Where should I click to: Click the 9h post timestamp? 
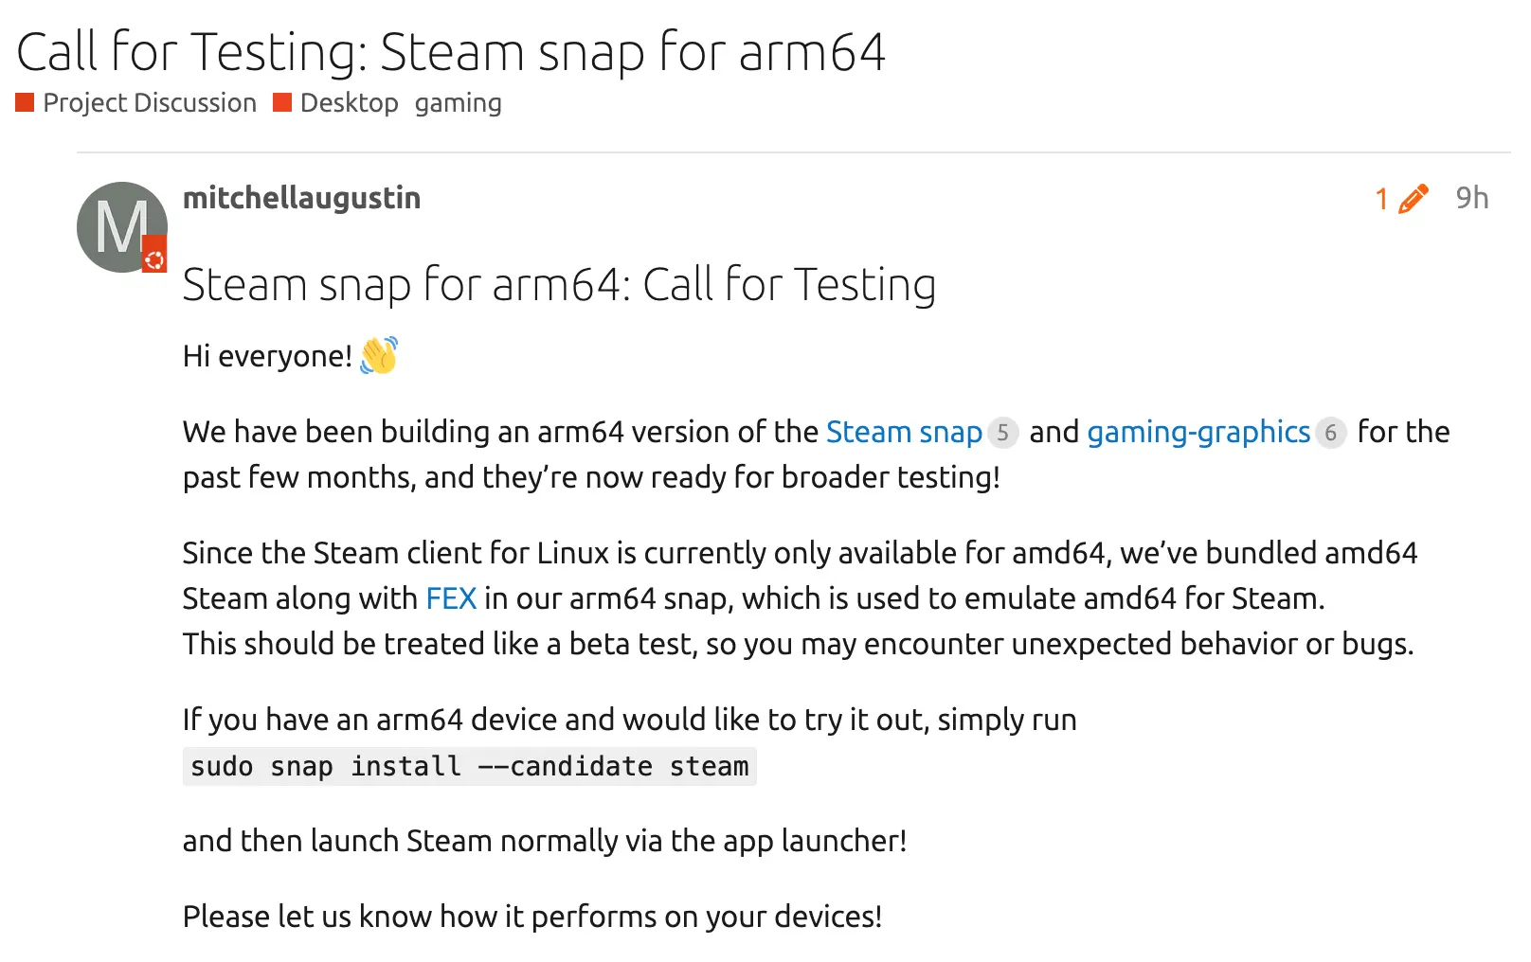pyautogui.click(x=1471, y=198)
